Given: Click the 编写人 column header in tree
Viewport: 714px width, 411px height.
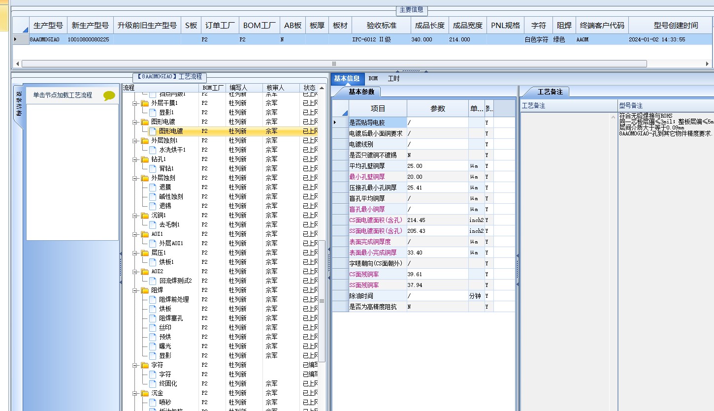Looking at the screenshot, I should tap(245, 88).
